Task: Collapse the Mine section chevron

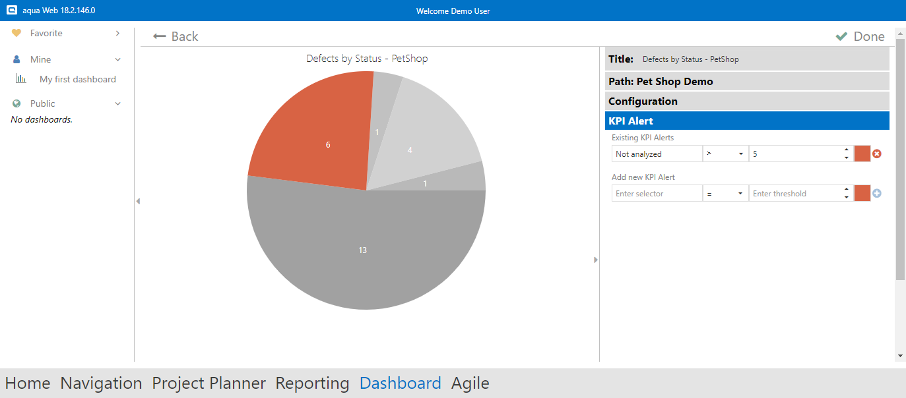Action: [118, 59]
